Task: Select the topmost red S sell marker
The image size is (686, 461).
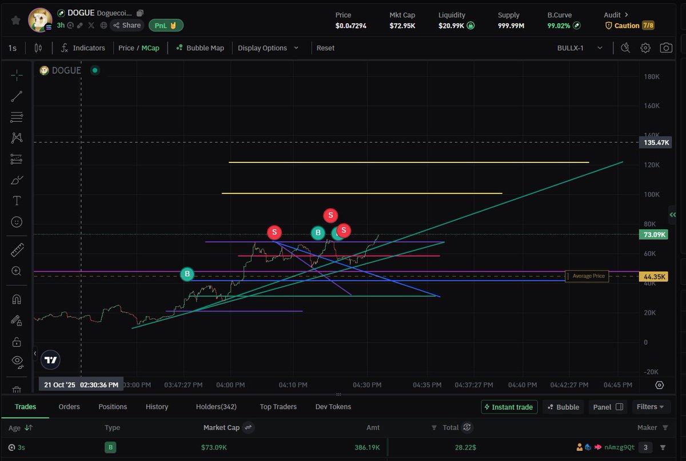Action: pos(330,215)
